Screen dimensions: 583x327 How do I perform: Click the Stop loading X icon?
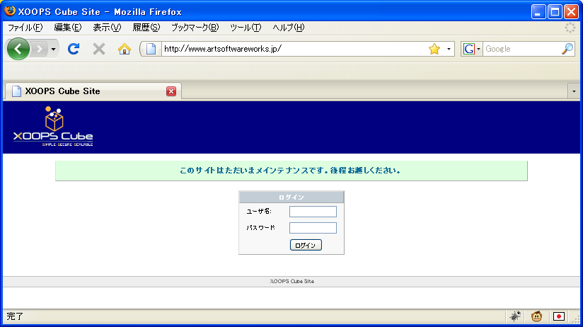[99, 49]
